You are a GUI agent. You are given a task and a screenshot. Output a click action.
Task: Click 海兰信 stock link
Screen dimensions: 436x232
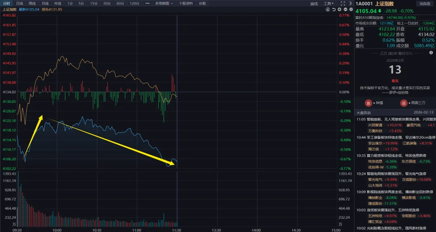[x=373, y=149]
